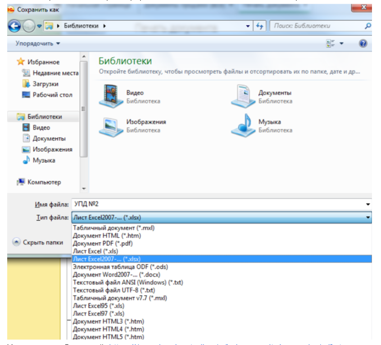This screenshot has width=381, height=345.
Task: Select Загрузки in the navigation pane
Action: click(45, 84)
